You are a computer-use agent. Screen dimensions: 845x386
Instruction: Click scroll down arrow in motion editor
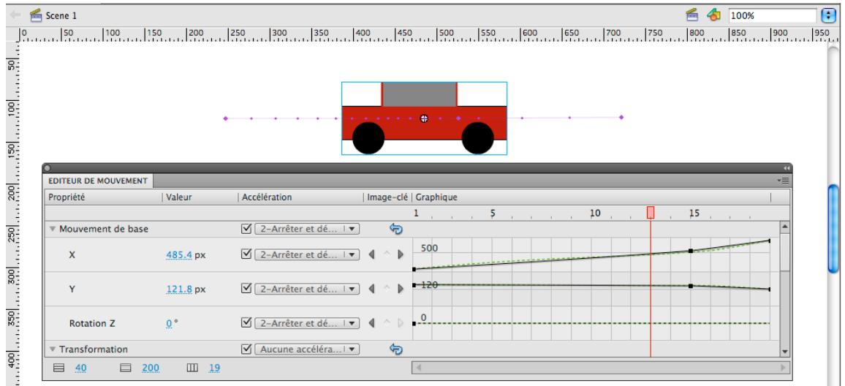(784, 352)
